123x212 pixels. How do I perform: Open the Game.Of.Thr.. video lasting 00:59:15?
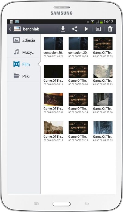pyautogui.click(x=103, y=72)
